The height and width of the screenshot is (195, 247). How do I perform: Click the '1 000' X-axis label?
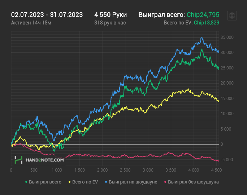tap(57, 170)
